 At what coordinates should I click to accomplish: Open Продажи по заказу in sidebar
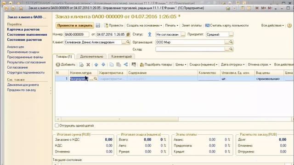(22, 90)
